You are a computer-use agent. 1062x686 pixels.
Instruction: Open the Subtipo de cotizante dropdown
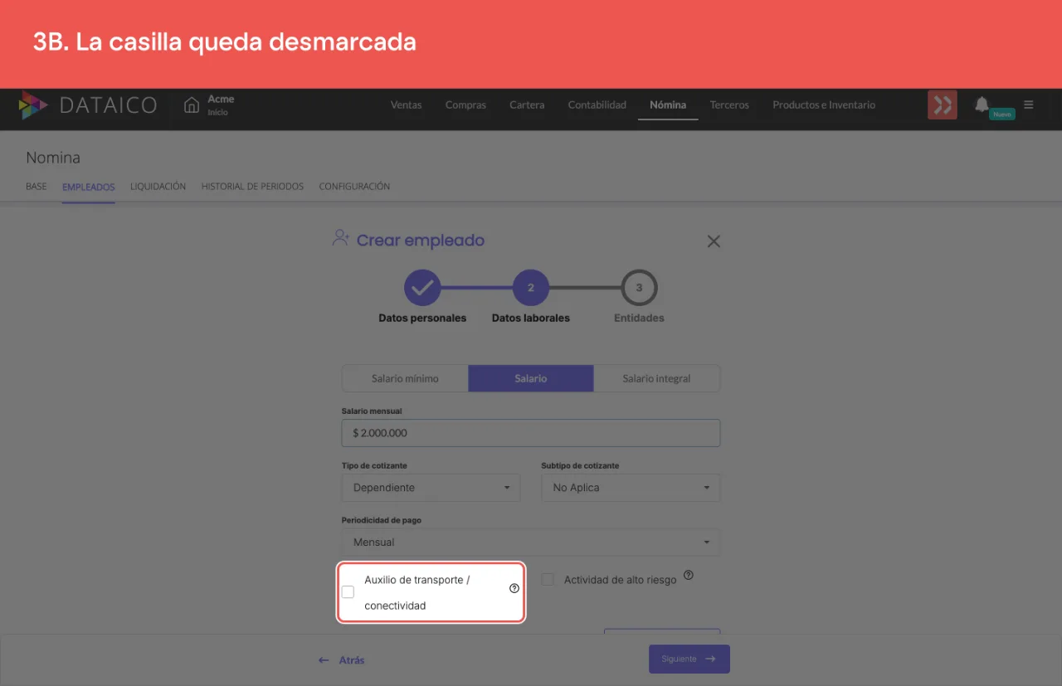[x=631, y=488]
